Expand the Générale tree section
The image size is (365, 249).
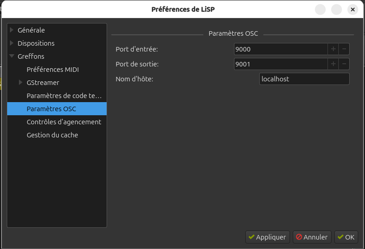(x=12, y=30)
